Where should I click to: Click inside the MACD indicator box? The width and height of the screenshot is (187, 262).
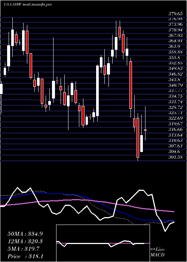pyautogui.click(x=103, y=243)
